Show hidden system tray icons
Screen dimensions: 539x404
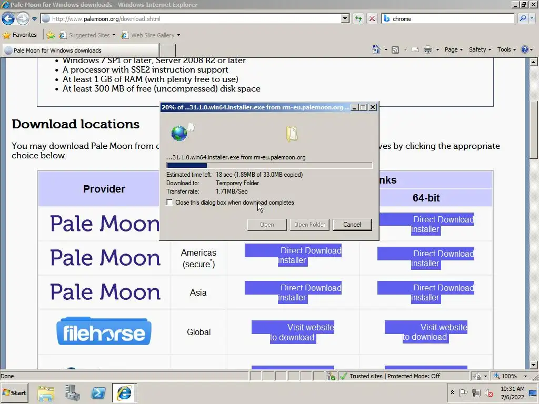click(x=452, y=392)
